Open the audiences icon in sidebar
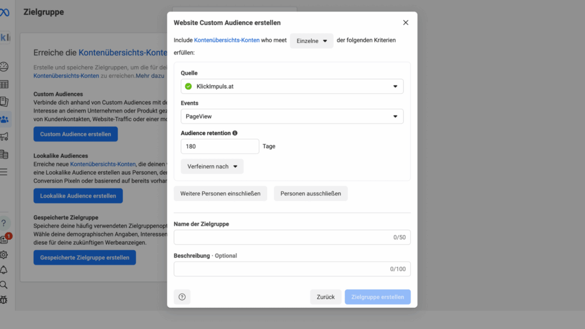This screenshot has width=585, height=329. [x=5, y=119]
